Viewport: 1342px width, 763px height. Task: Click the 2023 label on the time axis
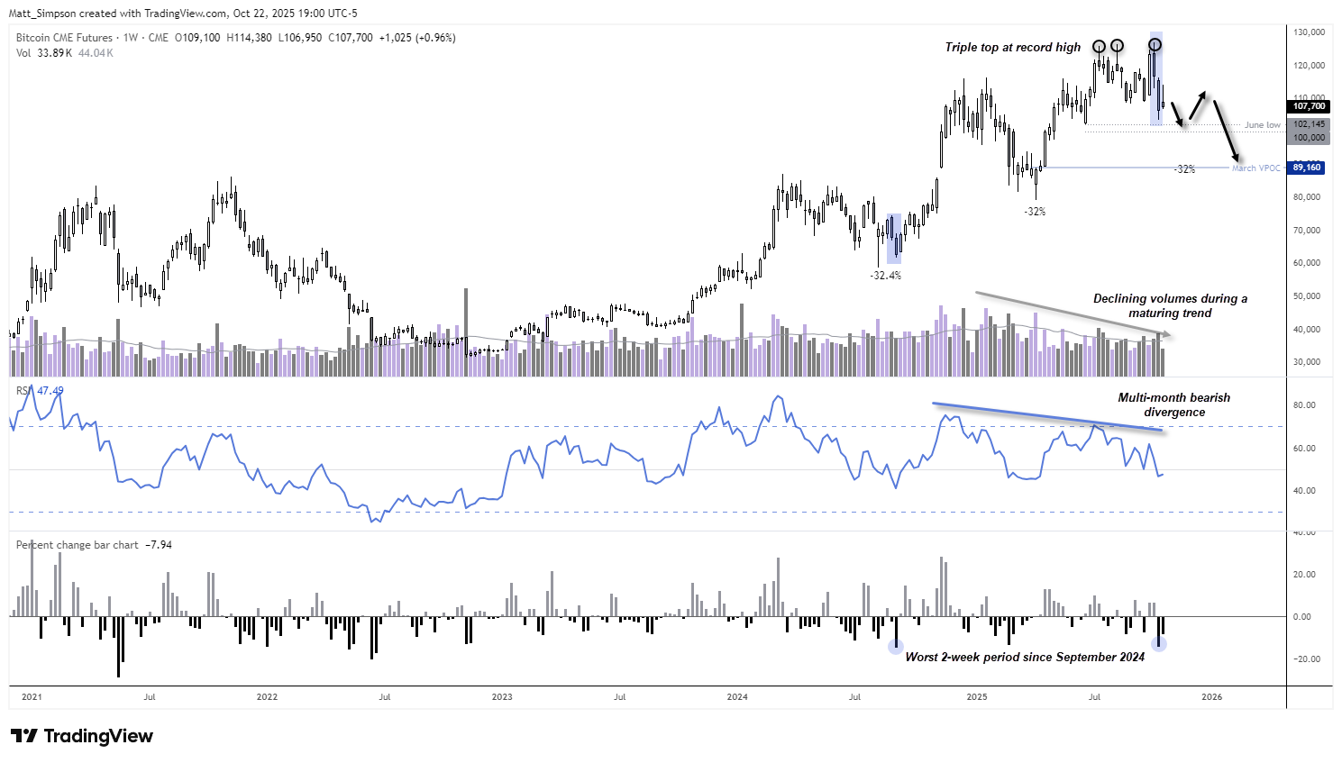click(x=502, y=697)
